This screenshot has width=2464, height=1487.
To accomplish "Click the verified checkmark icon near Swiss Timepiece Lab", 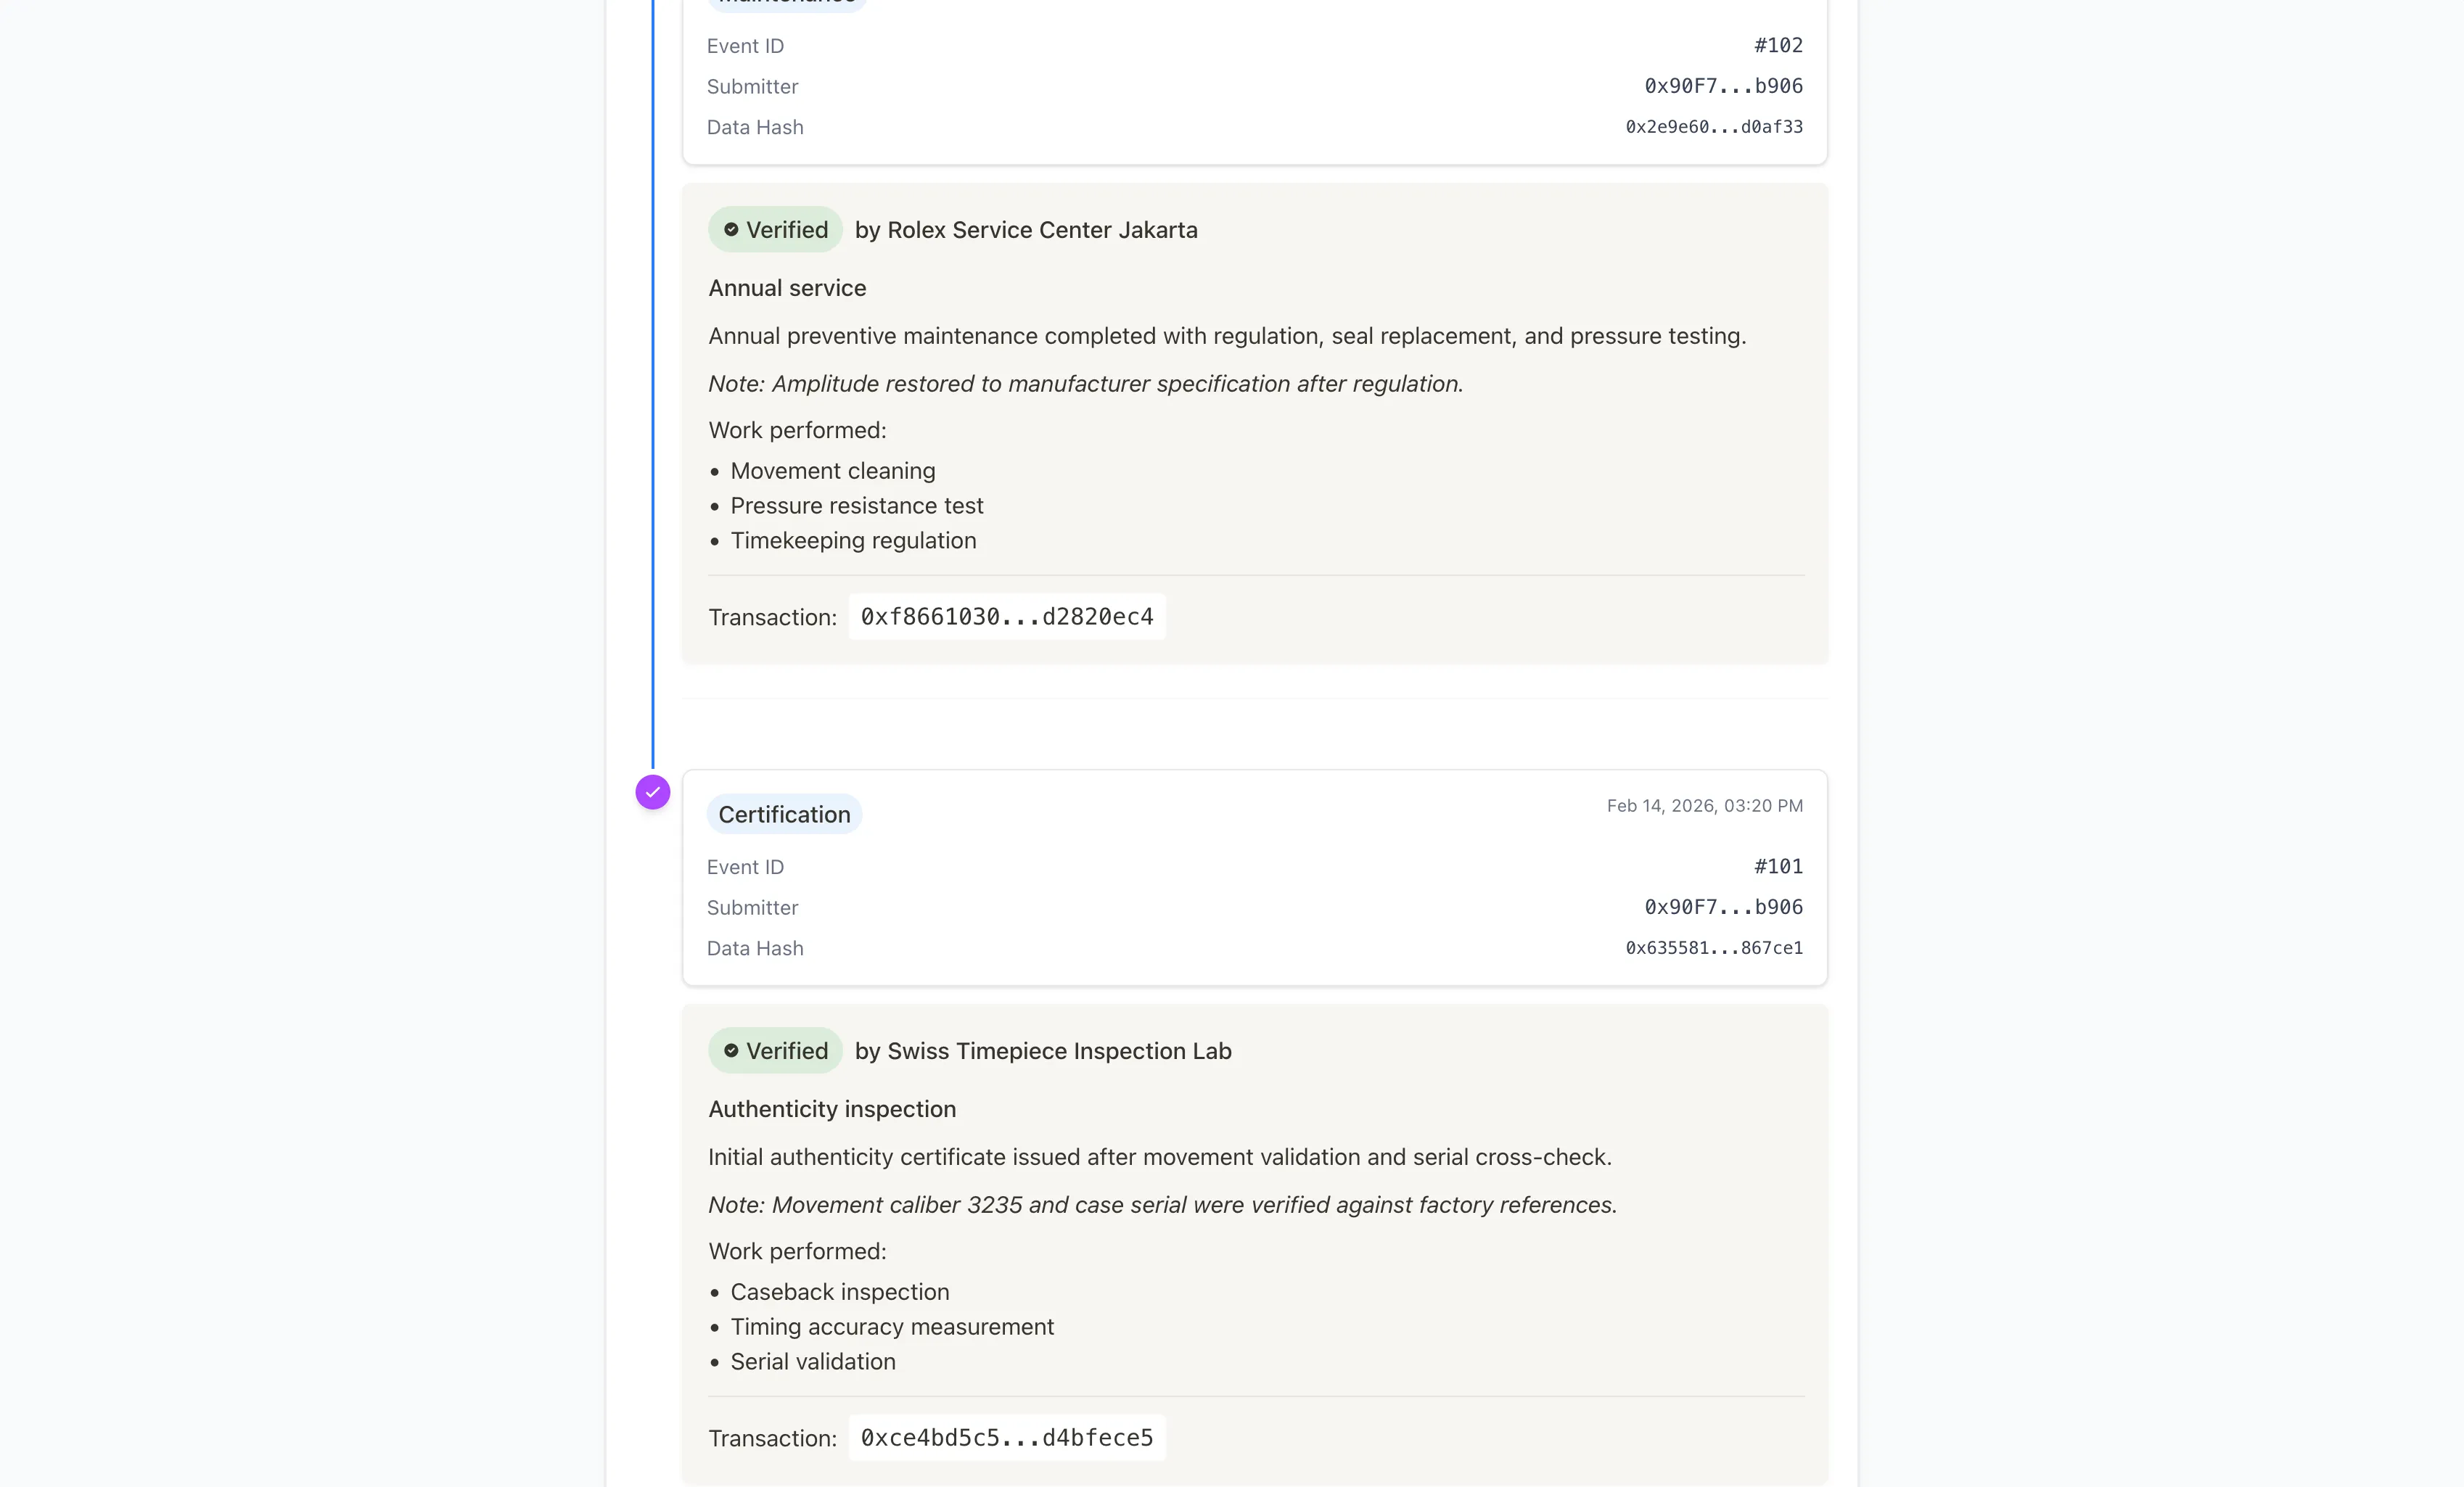I will (733, 1051).
